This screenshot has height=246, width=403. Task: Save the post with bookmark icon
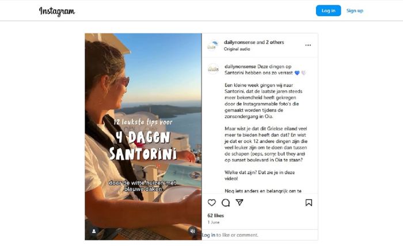[x=309, y=203]
